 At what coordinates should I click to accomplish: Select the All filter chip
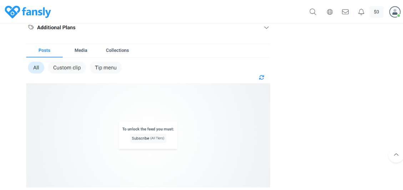pyautogui.click(x=36, y=68)
